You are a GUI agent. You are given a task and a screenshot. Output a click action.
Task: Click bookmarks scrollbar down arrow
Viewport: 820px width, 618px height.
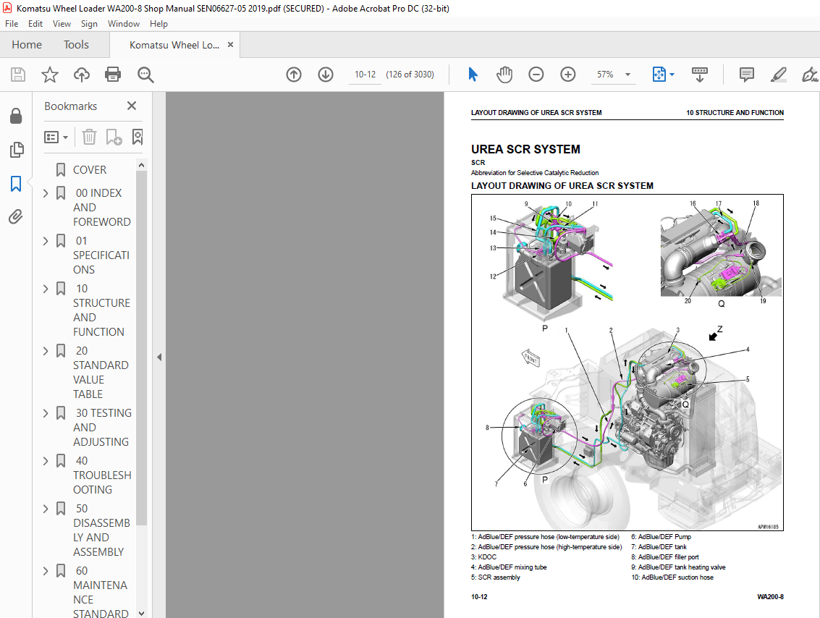pos(141,613)
